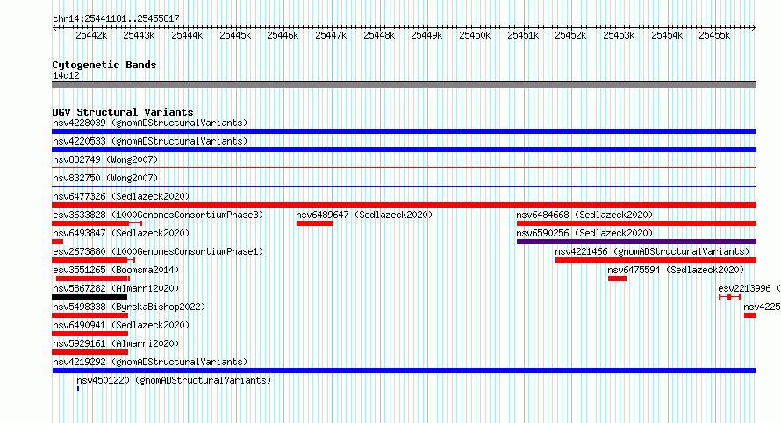This screenshot has width=781, height=423.
Task: Click the 25455k ruler tick label
Action: point(714,35)
